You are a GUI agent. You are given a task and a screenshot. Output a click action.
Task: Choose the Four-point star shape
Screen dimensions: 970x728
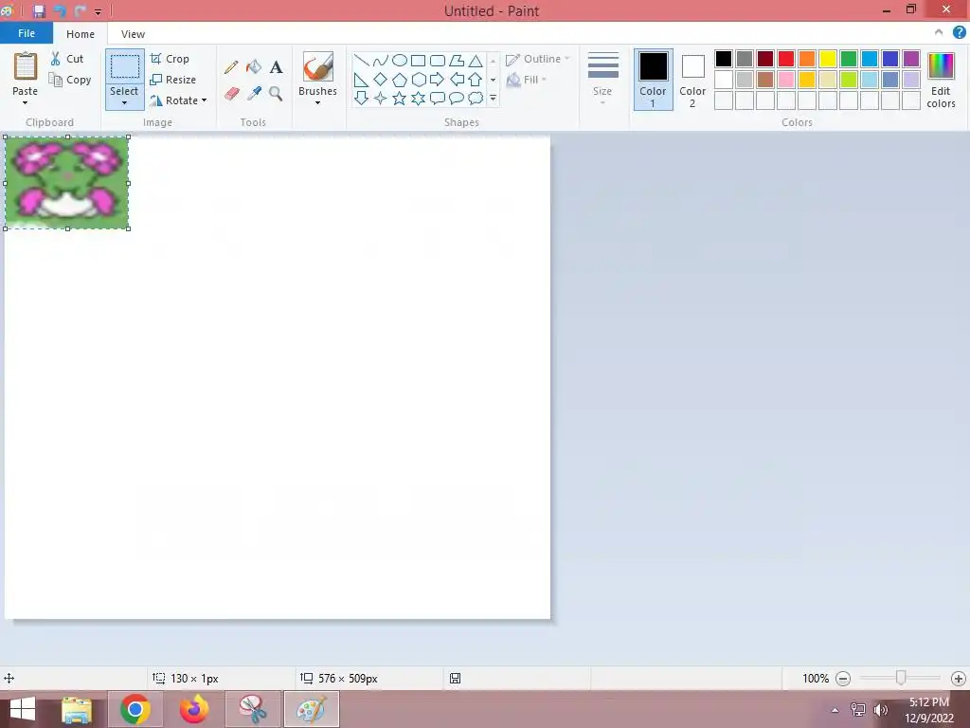pos(381,98)
